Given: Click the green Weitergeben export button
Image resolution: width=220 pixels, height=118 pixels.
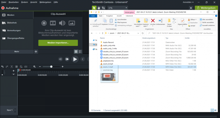Looking at the screenshot, I should click(206, 8).
